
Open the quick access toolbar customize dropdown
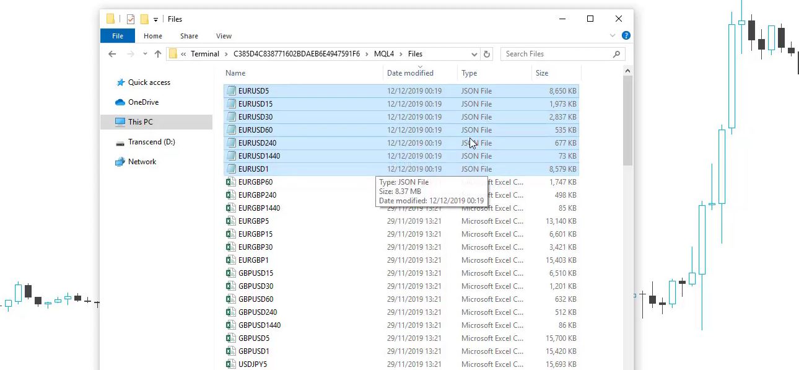[155, 19]
